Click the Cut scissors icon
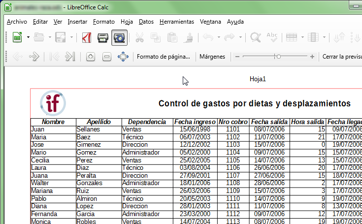This screenshot has height=224, width=362. (139, 37)
